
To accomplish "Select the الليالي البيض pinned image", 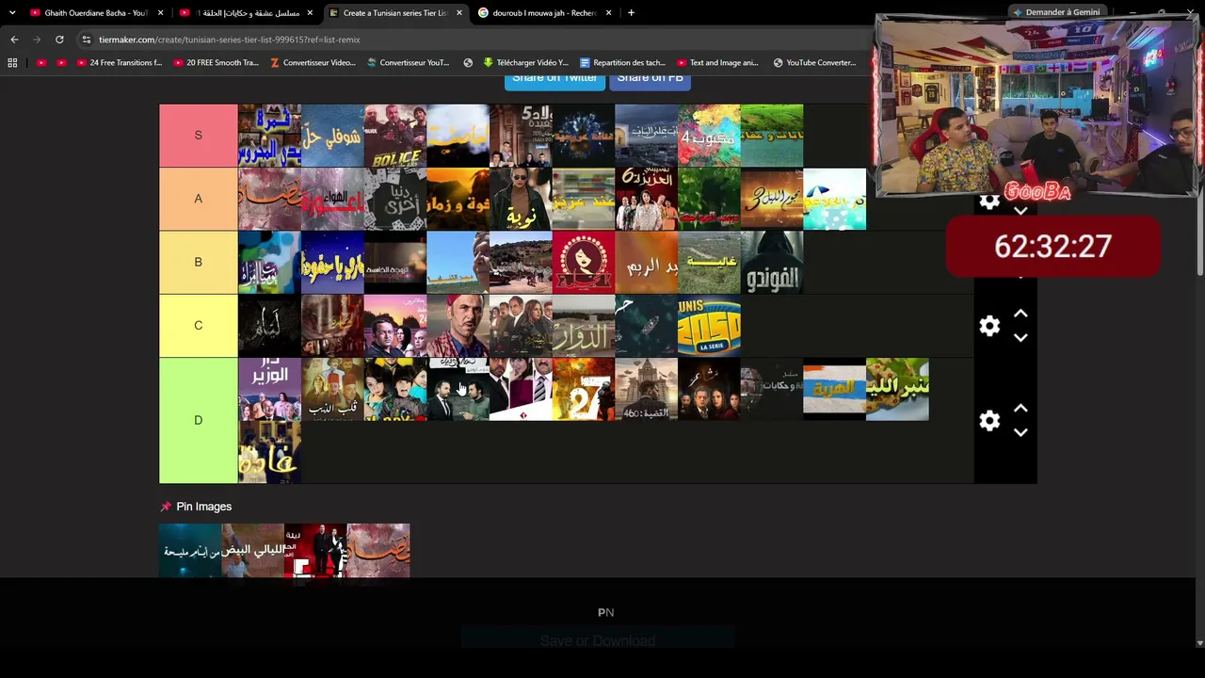I will click(x=252, y=551).
